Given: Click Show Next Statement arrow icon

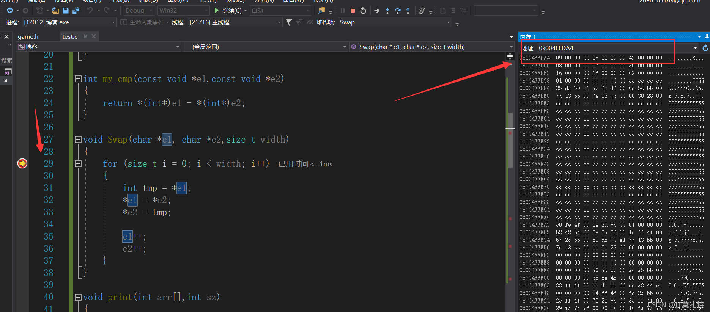Looking at the screenshot, I should 377,11.
